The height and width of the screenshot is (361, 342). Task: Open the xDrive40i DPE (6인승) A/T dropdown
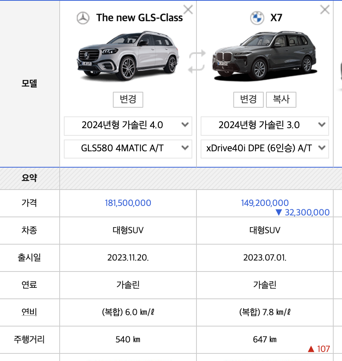[265, 149]
